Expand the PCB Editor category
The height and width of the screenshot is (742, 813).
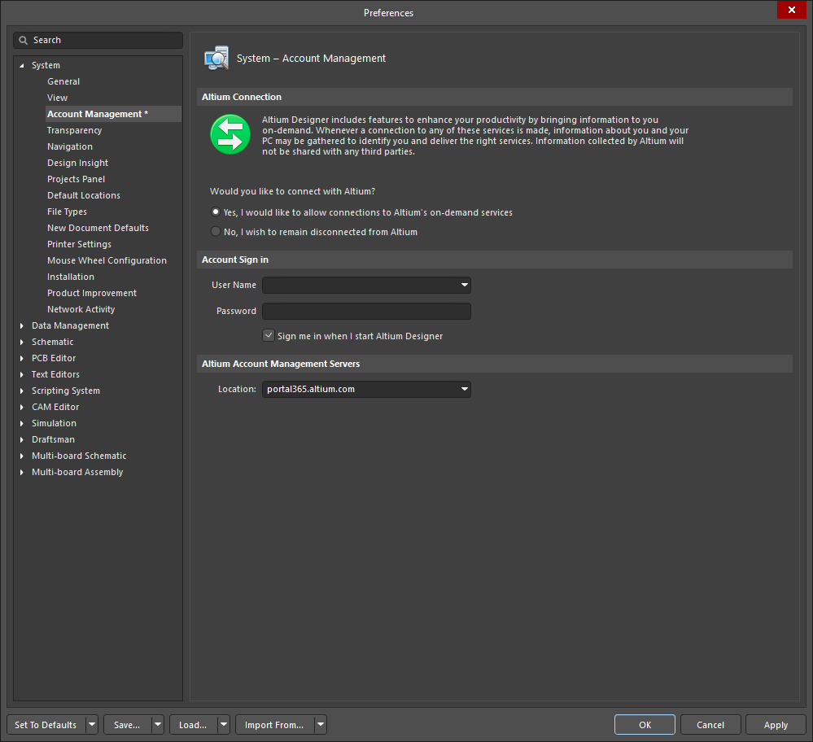(x=22, y=359)
